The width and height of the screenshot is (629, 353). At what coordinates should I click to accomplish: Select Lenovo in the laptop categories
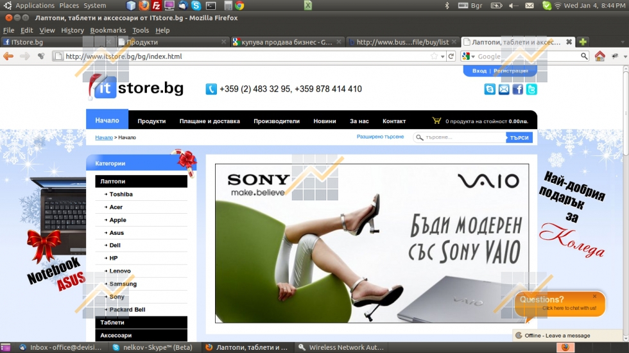point(120,271)
